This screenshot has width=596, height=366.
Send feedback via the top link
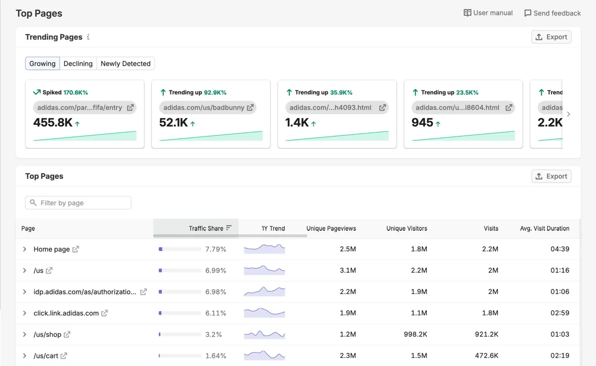coord(552,13)
